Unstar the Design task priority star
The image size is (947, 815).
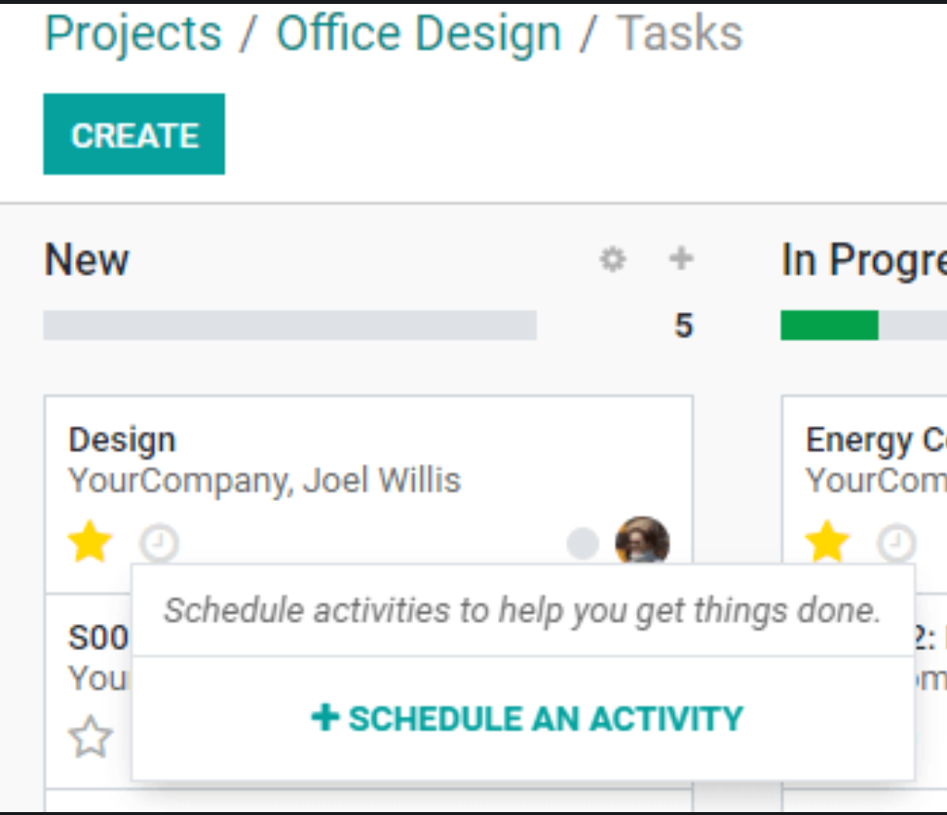[x=90, y=541]
